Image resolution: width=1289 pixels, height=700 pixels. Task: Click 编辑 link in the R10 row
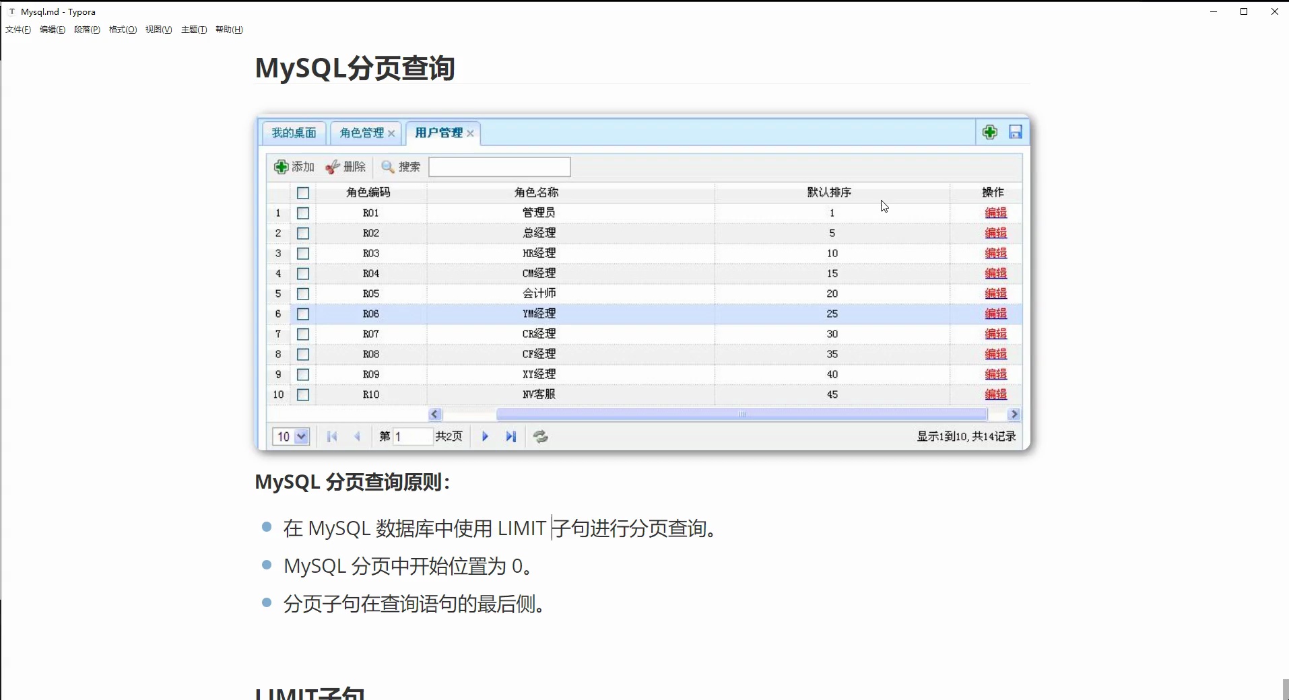click(x=996, y=394)
